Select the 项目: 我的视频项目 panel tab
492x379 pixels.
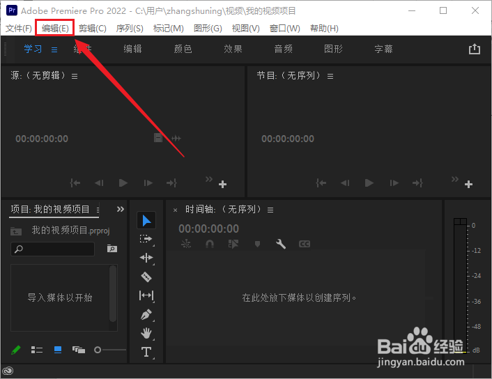pos(50,209)
